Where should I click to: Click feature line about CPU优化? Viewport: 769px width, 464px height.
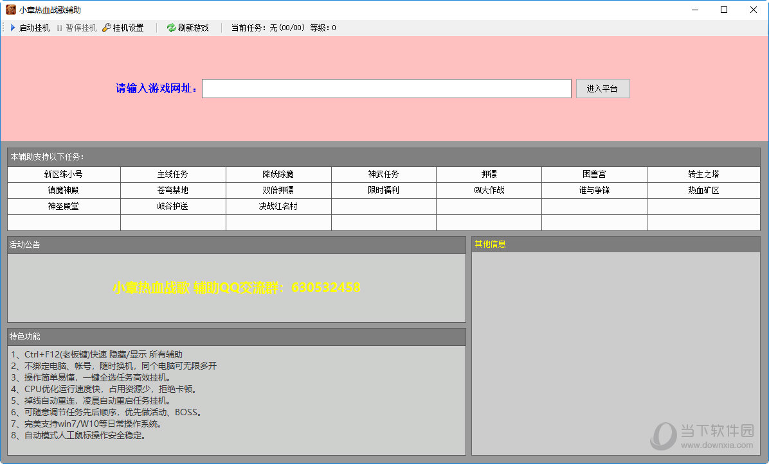(x=105, y=389)
